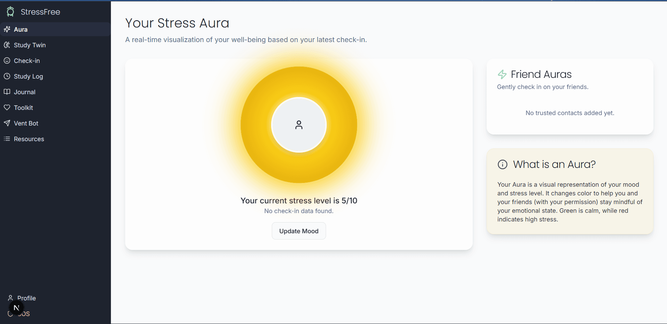Click the StressFree app title text

[40, 12]
